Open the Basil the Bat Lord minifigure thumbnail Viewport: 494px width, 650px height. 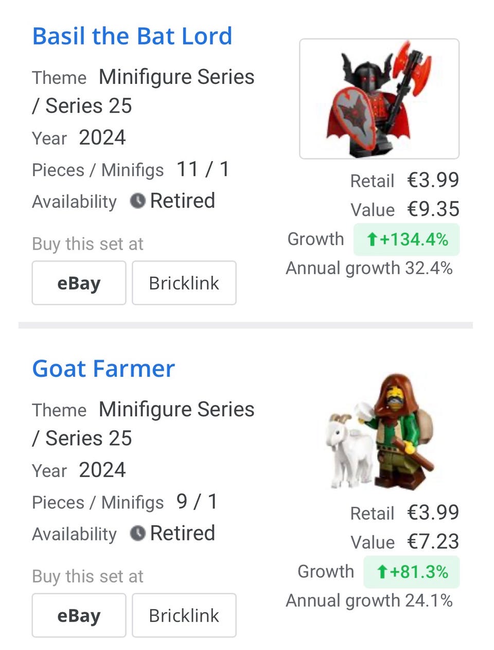(379, 99)
